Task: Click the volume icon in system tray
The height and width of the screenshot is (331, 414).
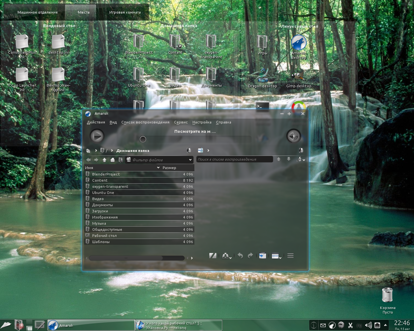Action: 368,326
